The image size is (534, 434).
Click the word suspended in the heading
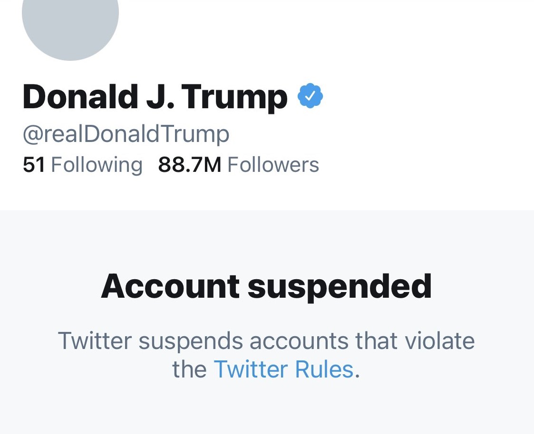tap(340, 287)
